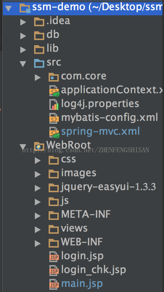Select the META-INF folder name
Viewport: 164px width, 292px height.
coord(86,214)
